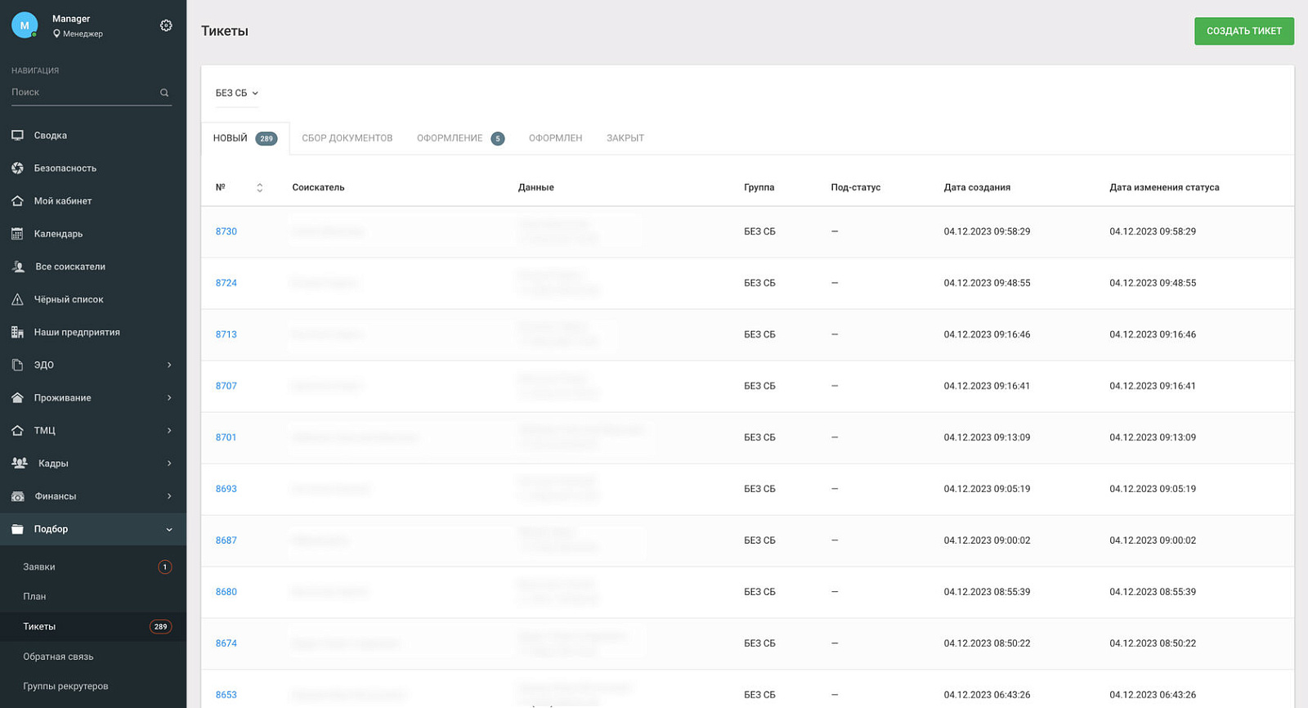Expand the Проживание menu section

click(x=93, y=398)
